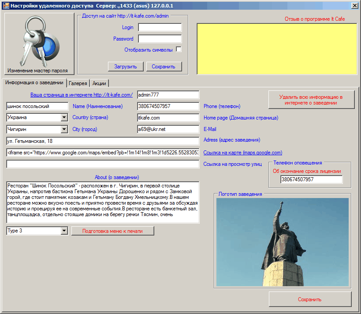Viewport: 361px width, 314px height.
Task: Click the Name field with шинок посольский
Action: coord(37,106)
